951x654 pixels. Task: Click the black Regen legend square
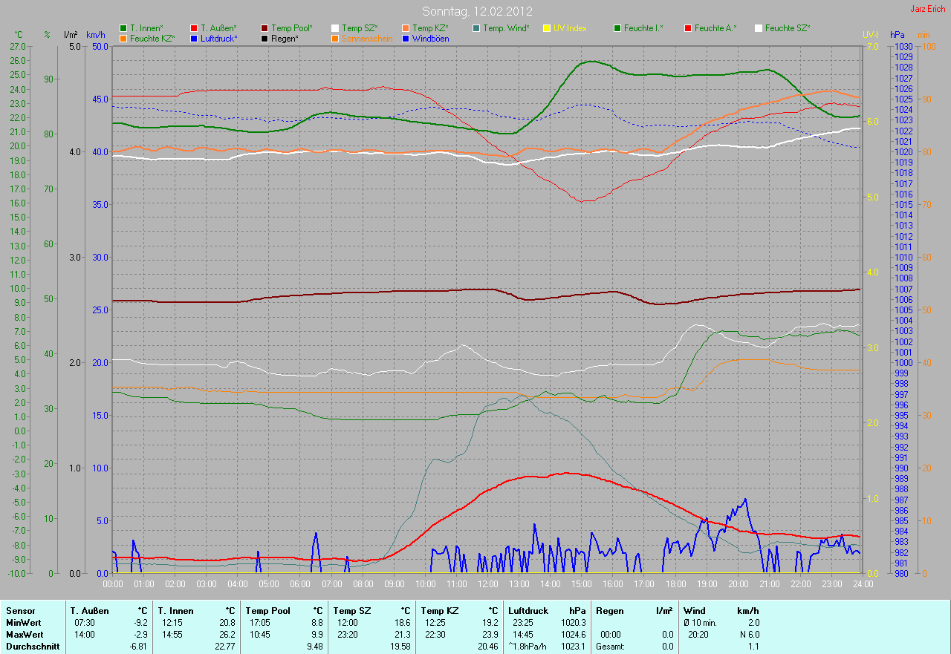264,38
